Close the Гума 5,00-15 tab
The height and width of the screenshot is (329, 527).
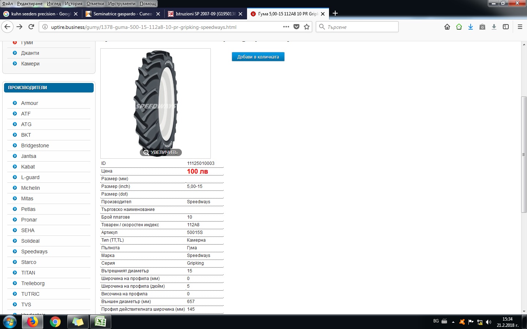[323, 14]
